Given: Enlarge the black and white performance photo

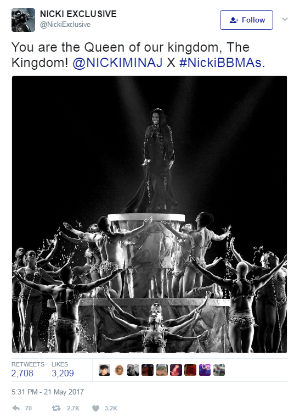Looking at the screenshot, I should [150, 214].
